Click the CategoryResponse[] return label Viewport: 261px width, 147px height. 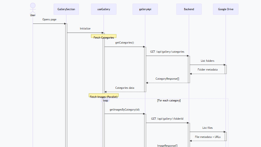tap(167, 79)
